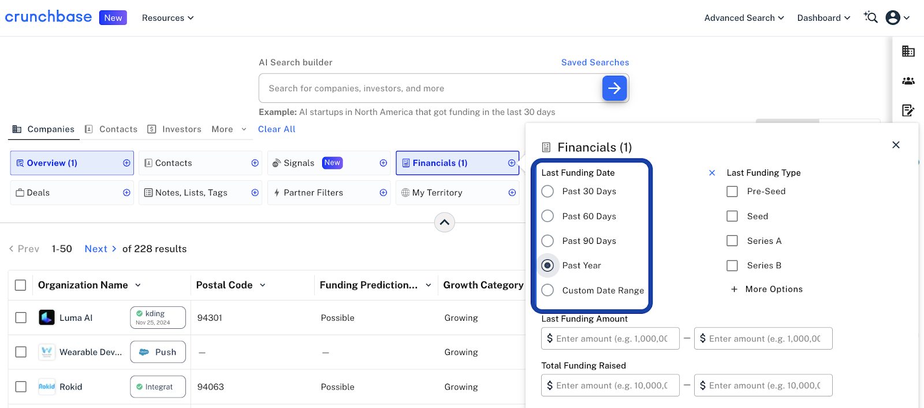924x408 pixels.
Task: Open the companies building icon in right sidebar
Action: coord(908,51)
